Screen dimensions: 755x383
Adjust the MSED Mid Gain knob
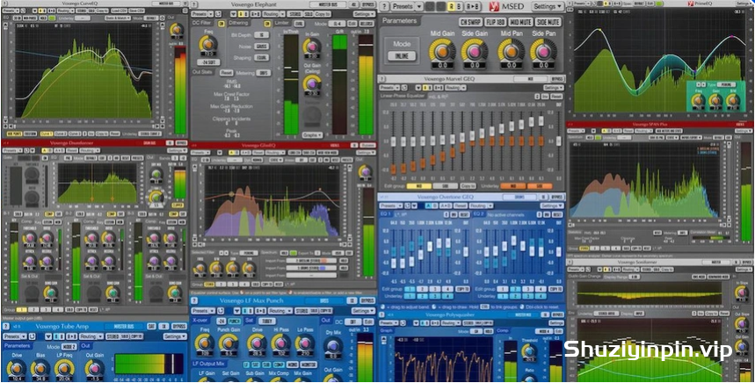[442, 51]
